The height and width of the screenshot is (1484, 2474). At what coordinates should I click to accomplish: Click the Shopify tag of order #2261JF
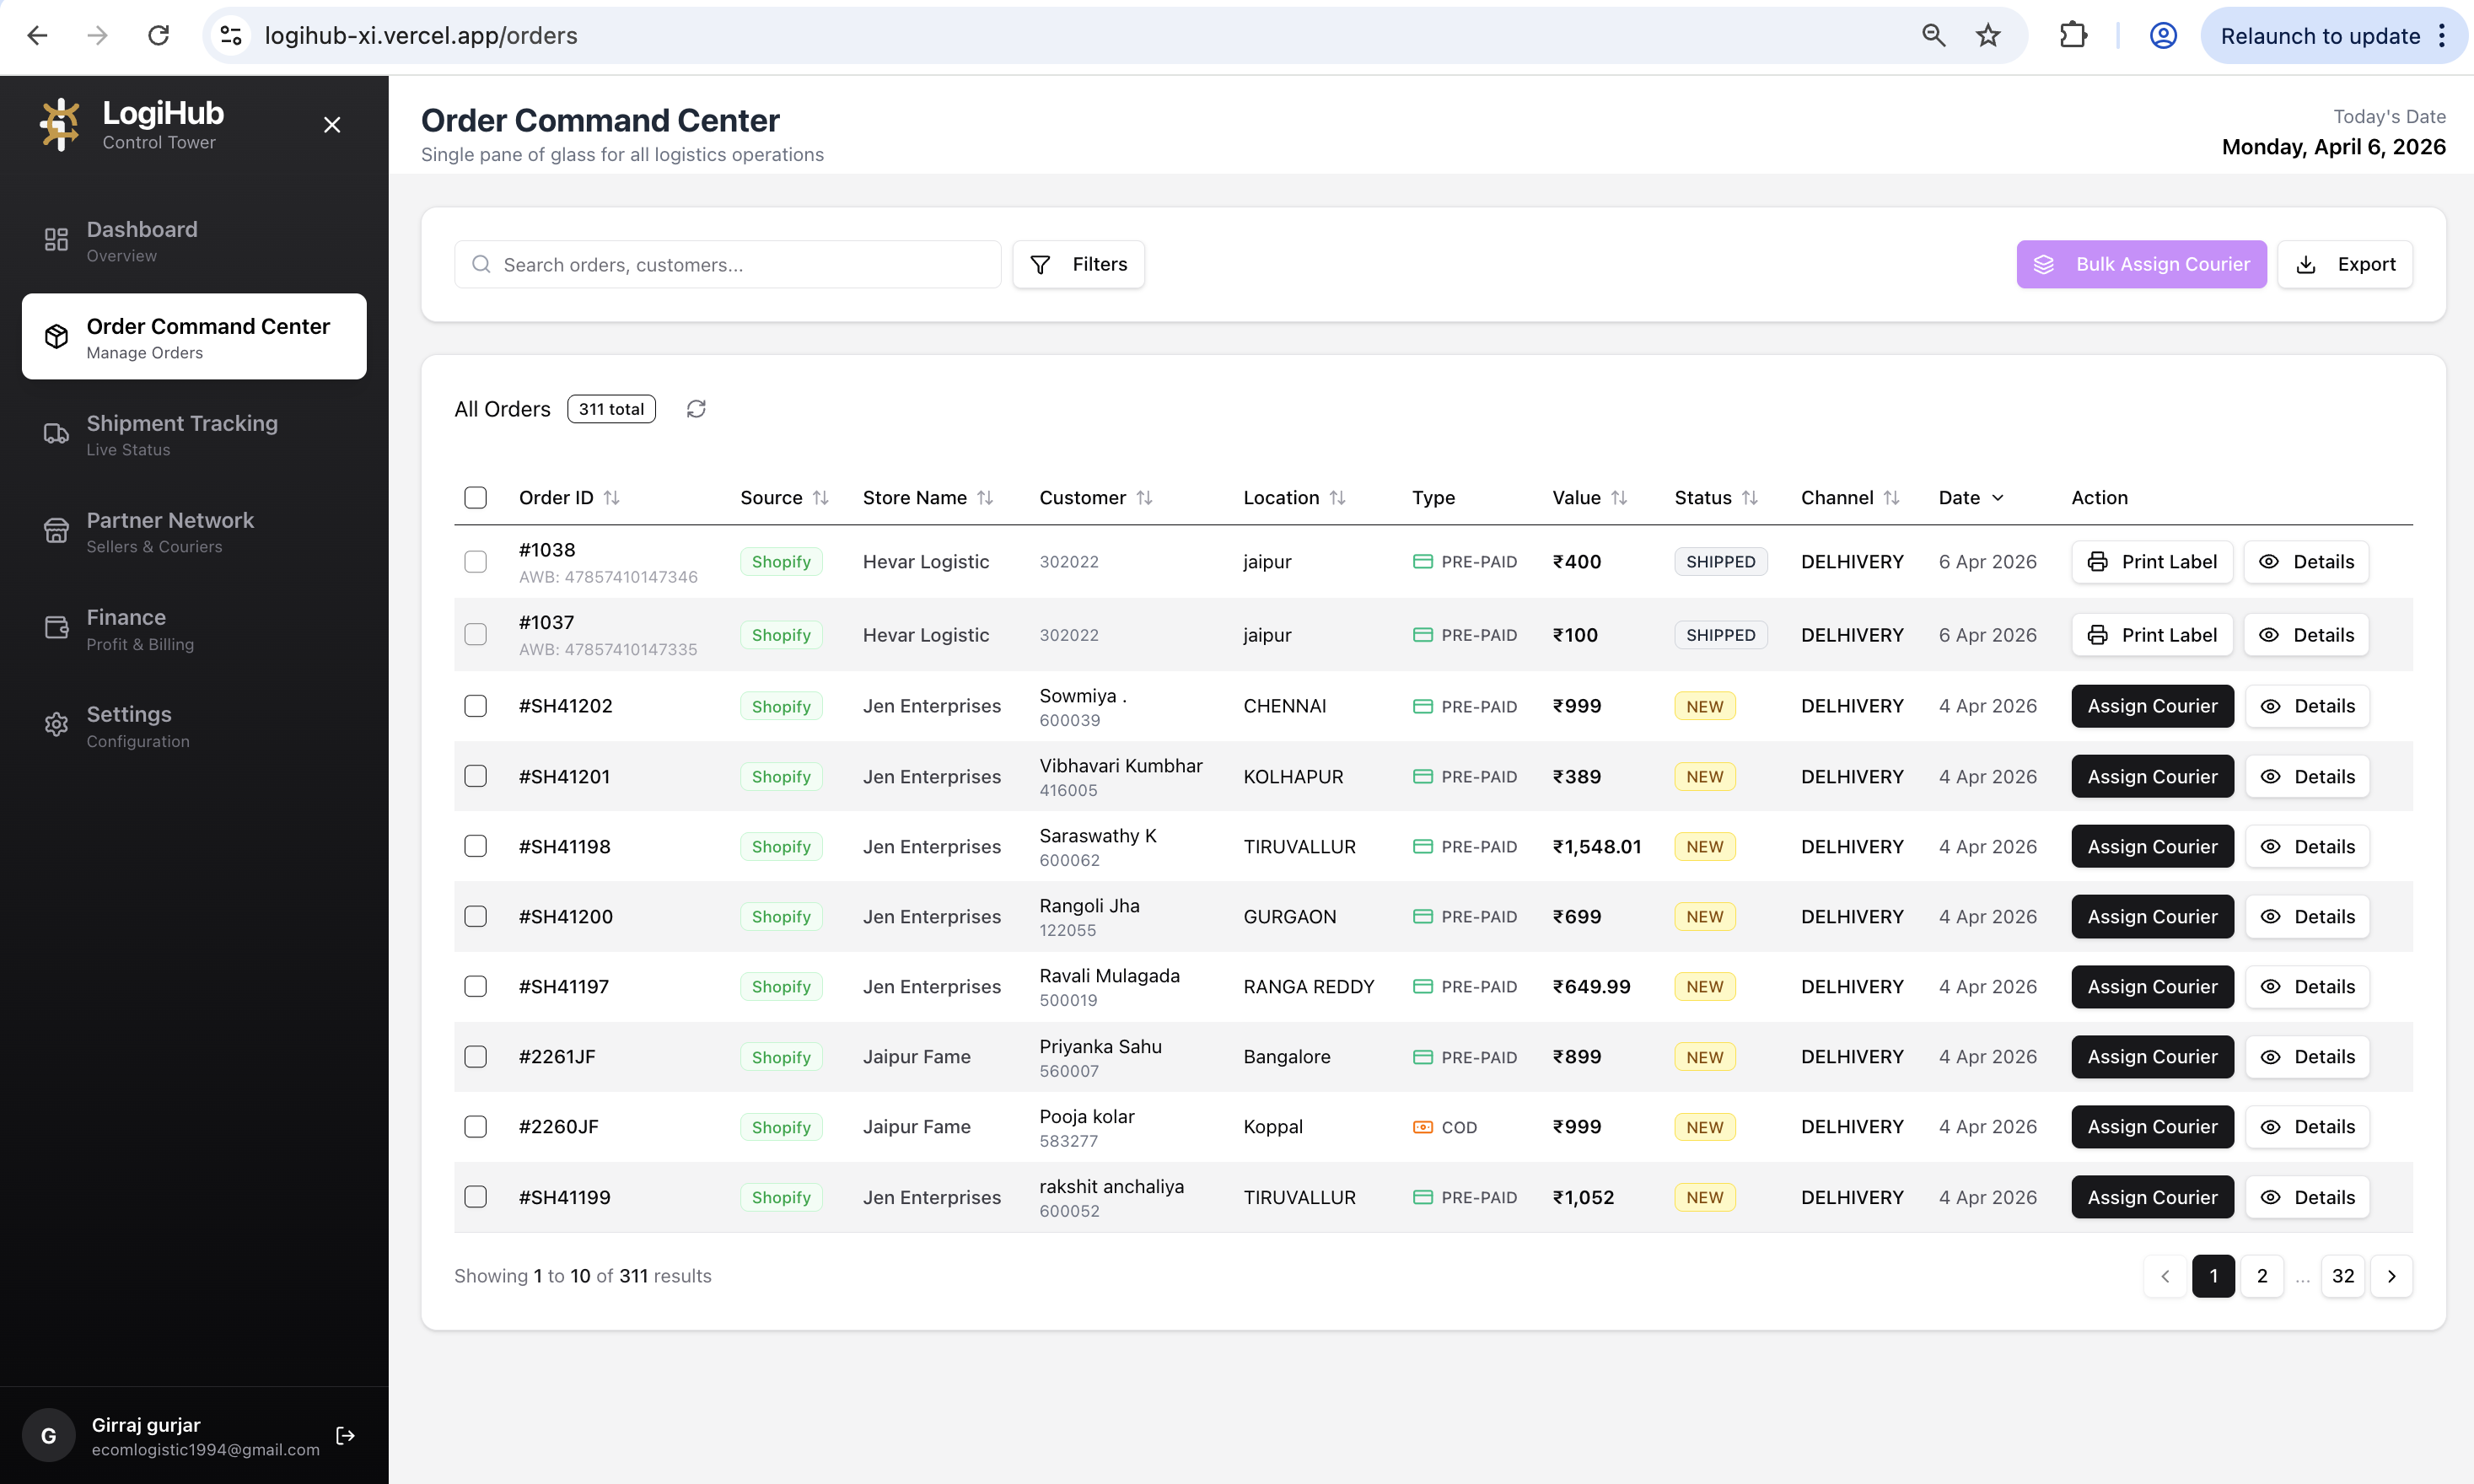(781, 1057)
